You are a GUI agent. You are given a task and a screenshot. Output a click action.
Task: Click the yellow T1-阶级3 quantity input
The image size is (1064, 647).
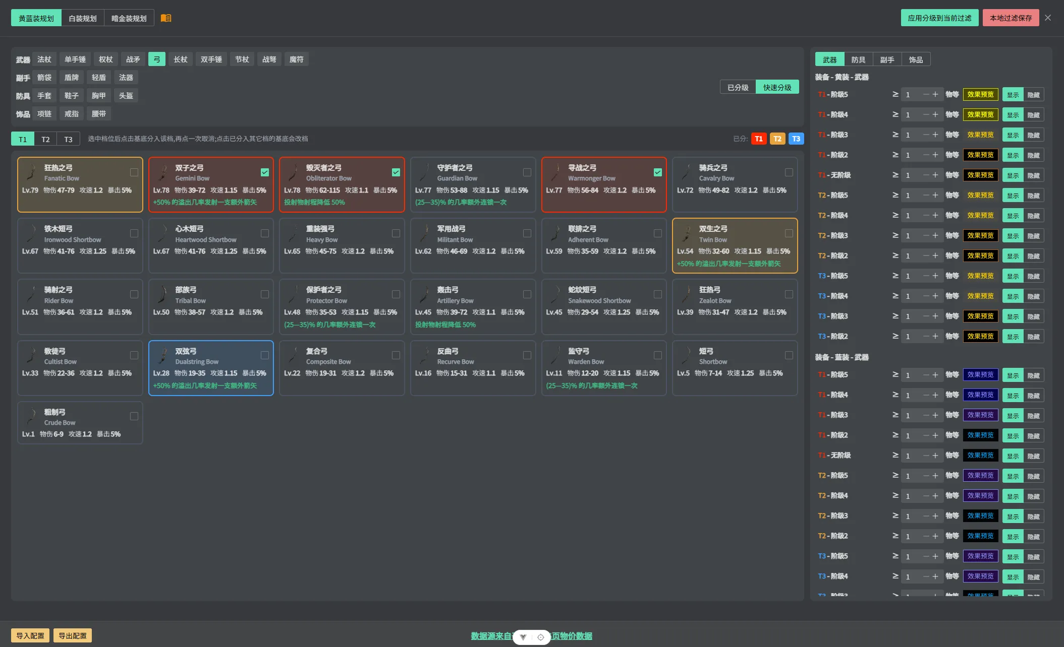click(x=912, y=135)
